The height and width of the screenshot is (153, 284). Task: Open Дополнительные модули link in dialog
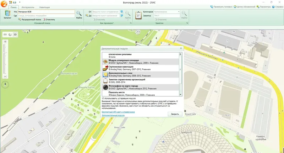[113, 115]
